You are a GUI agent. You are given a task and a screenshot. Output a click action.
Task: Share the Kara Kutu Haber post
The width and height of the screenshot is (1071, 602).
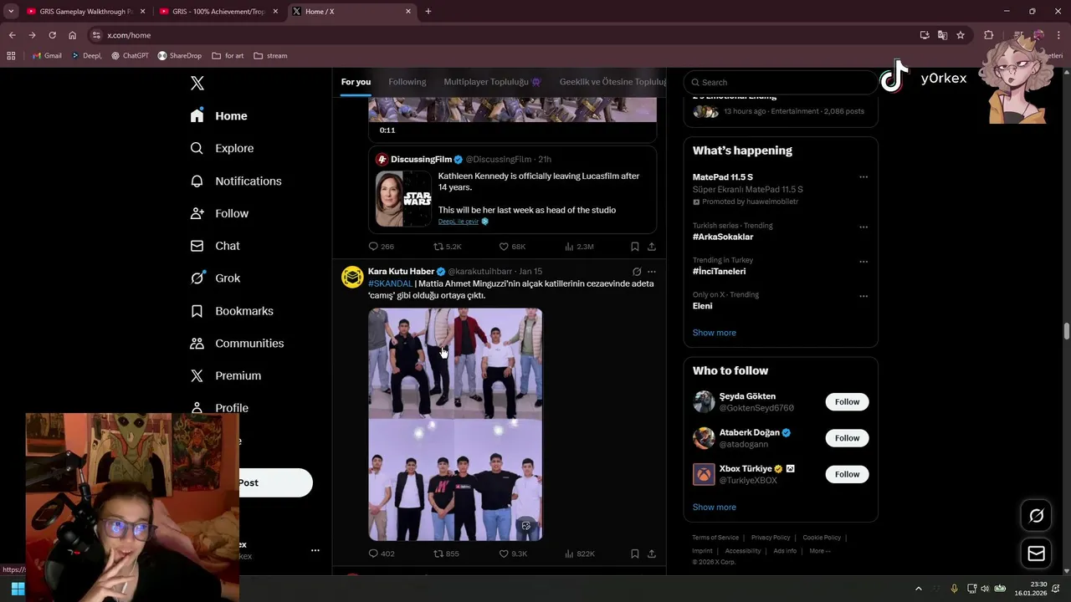652,554
